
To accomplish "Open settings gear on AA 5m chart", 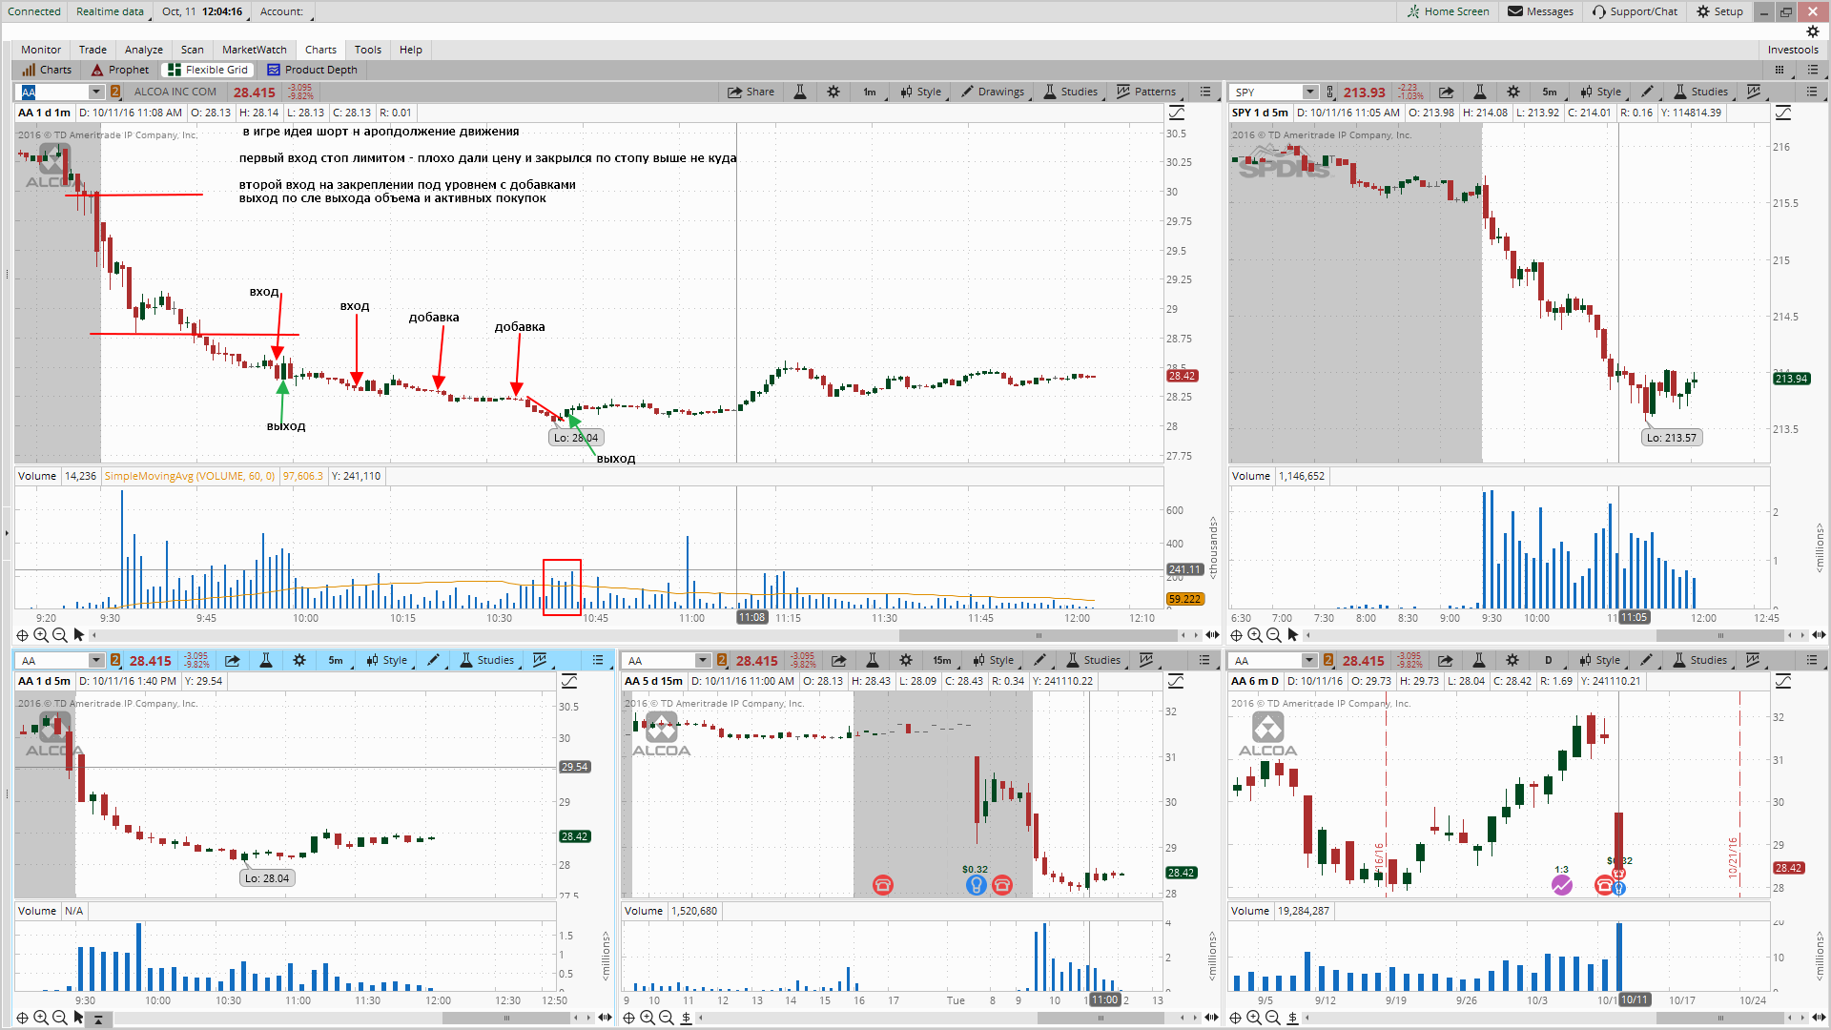I will click(299, 660).
